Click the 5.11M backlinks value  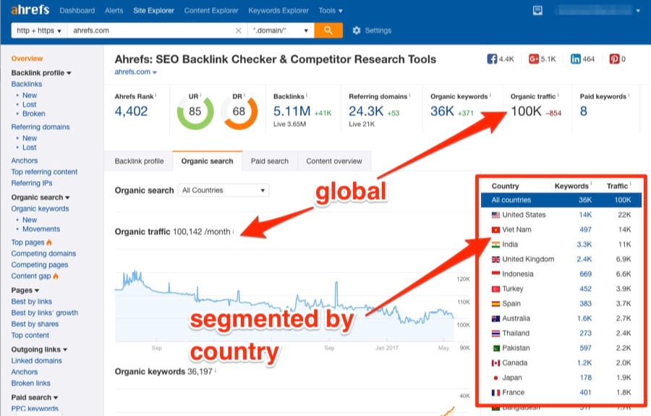[x=292, y=111]
